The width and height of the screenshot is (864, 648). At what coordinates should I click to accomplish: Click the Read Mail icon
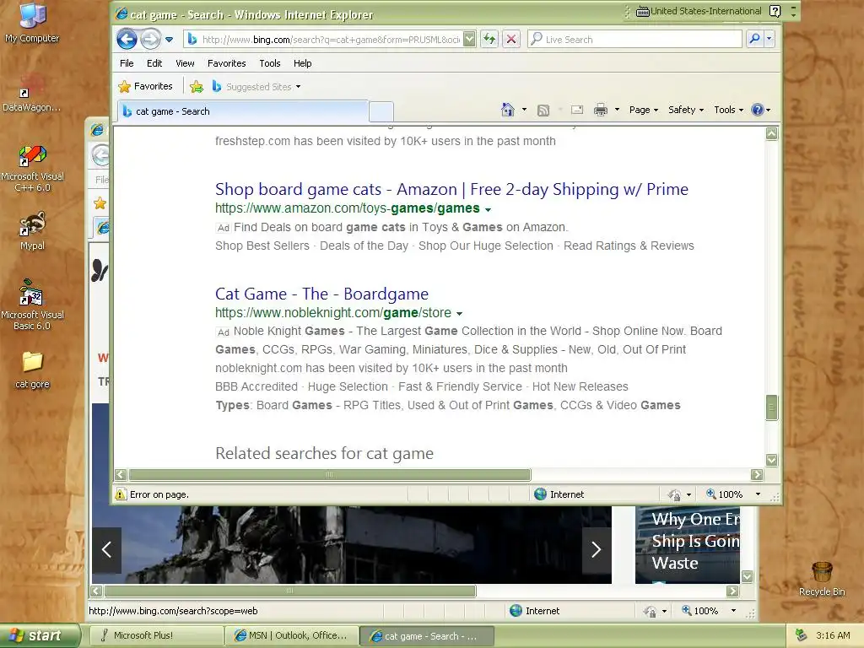pos(577,110)
